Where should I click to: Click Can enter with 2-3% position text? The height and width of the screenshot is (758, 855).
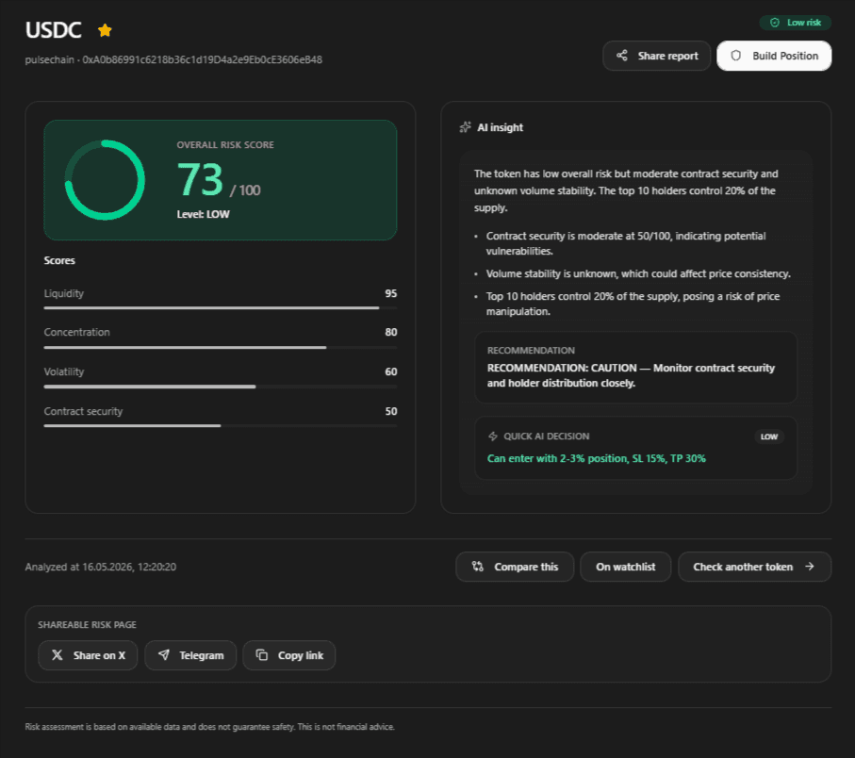[597, 458]
